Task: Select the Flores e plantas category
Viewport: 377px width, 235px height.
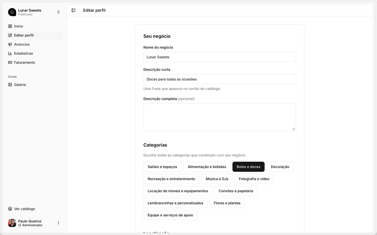Action: point(227,203)
